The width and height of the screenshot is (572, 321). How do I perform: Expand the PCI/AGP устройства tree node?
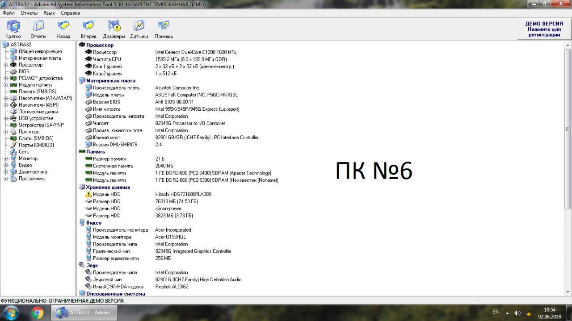[x=5, y=78]
